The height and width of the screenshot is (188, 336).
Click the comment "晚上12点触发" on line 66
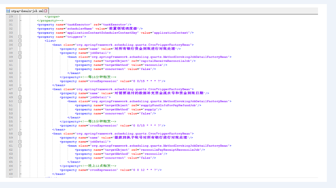coord(99,166)
